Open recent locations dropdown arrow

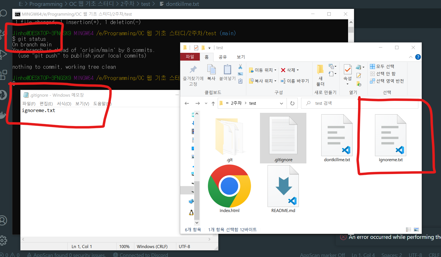click(206, 103)
